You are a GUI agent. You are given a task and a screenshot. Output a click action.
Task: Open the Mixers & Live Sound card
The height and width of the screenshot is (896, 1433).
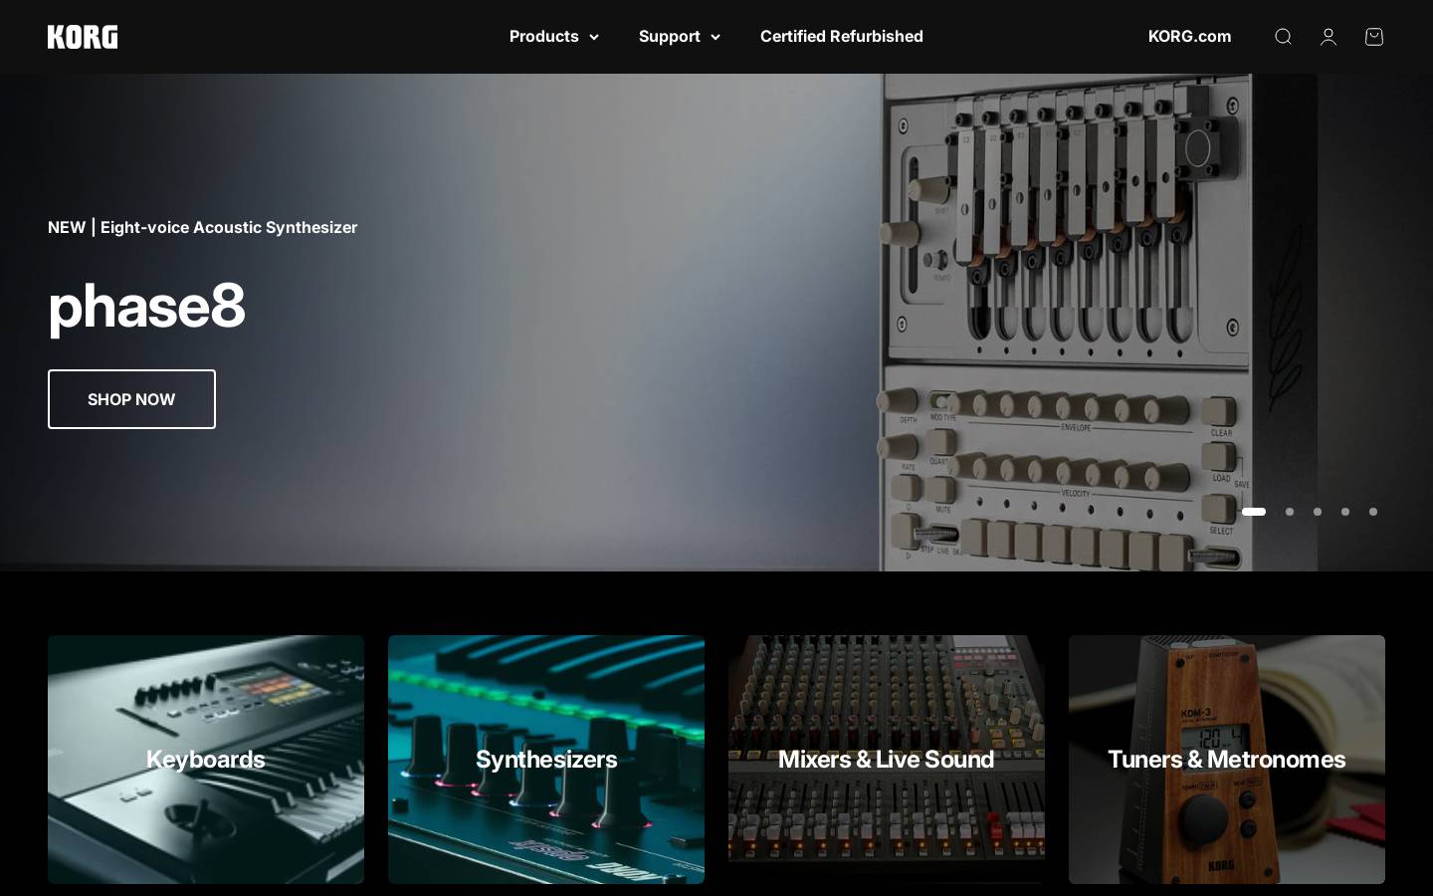pyautogui.click(x=887, y=760)
